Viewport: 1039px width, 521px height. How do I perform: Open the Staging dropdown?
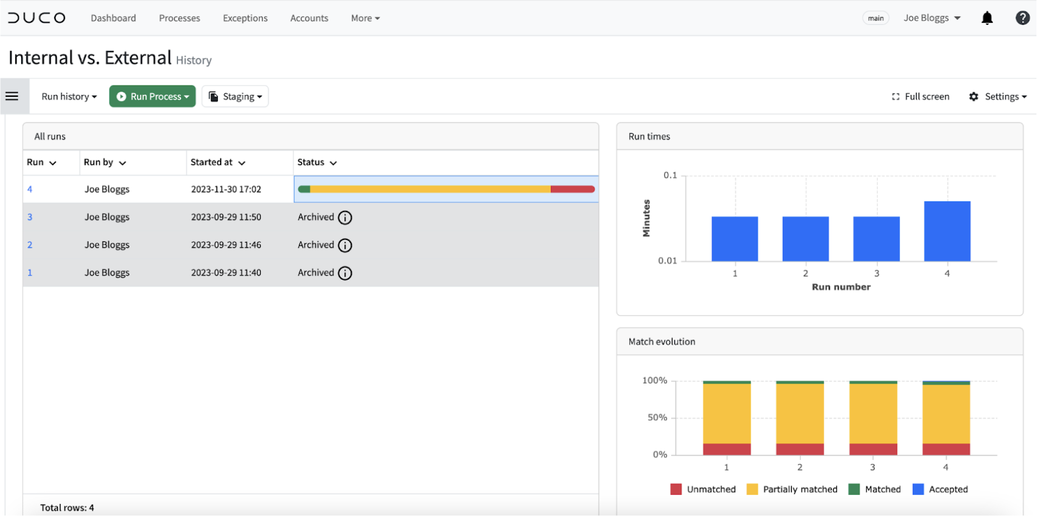click(x=236, y=97)
